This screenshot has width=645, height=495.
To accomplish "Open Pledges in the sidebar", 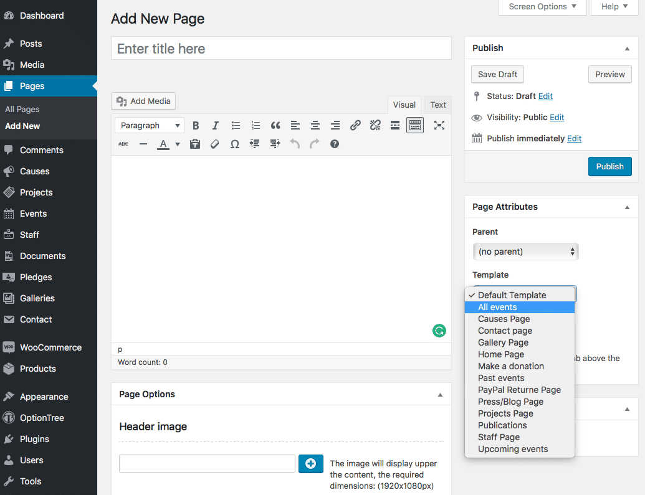I will click(49, 277).
